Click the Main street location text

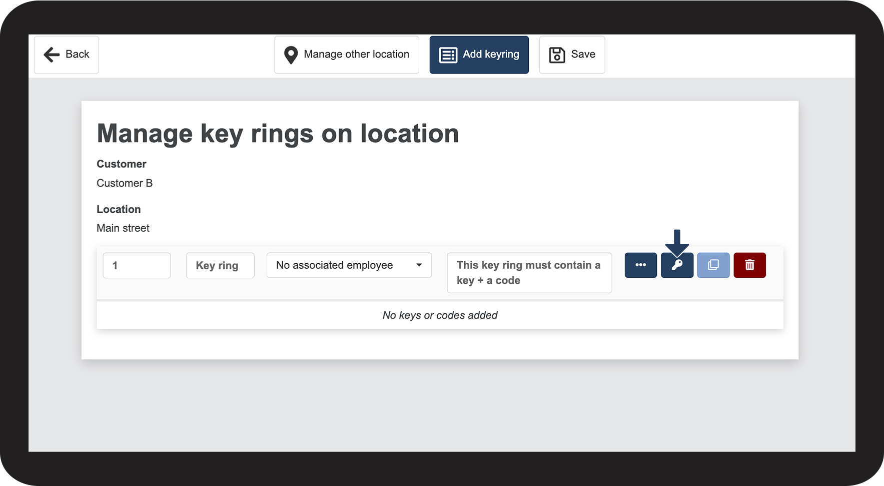click(123, 228)
